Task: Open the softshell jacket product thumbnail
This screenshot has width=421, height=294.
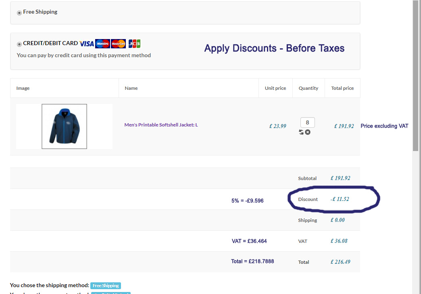Action: click(x=64, y=126)
